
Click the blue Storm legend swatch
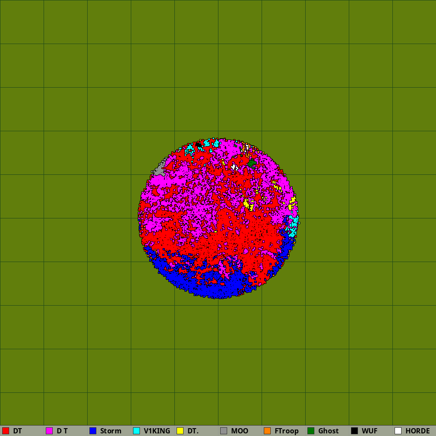93,431
